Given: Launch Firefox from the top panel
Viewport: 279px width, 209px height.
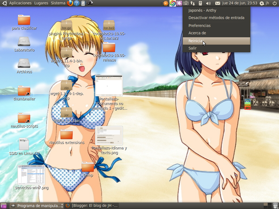Looking at the screenshot, I should (x=70, y=3).
